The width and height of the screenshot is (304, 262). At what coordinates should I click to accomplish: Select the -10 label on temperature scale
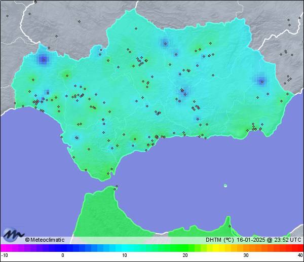[x=5, y=255]
